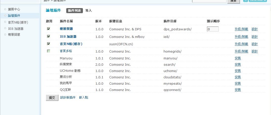Viewport: 271px width, 115px height.
Task: Install the 縱橫搜索 search/ plugin
Action: [x=238, y=64]
